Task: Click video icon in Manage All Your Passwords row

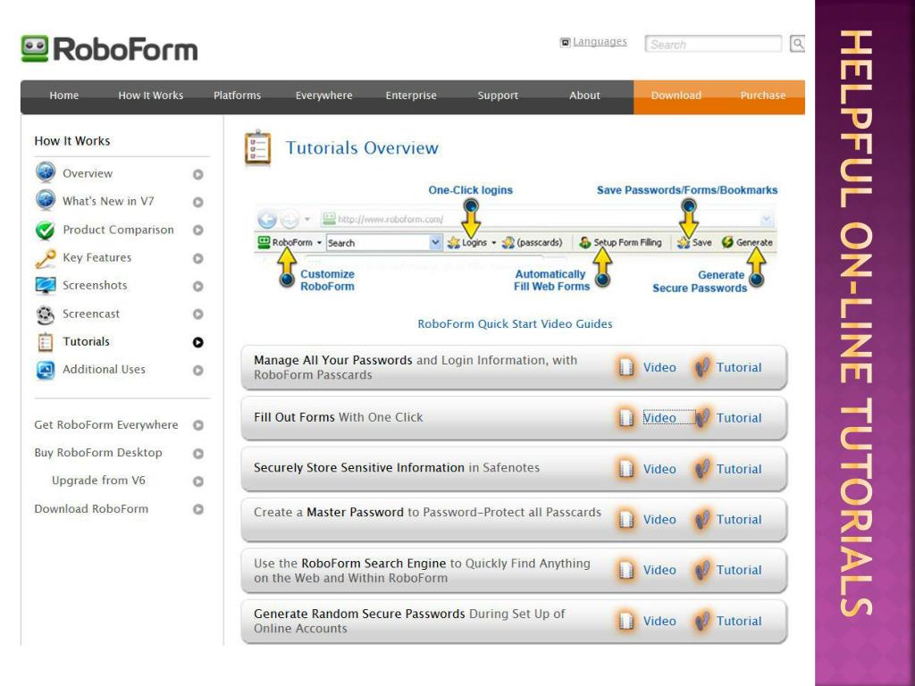Action: [x=626, y=367]
